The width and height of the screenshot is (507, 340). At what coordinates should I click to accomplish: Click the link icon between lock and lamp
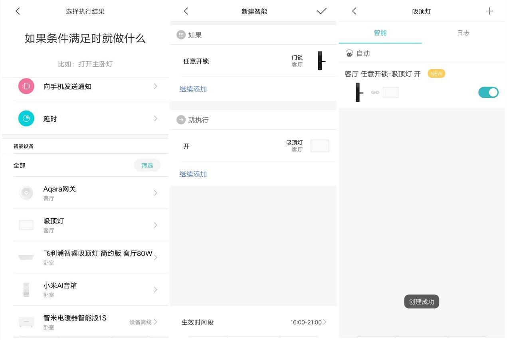coord(375,92)
